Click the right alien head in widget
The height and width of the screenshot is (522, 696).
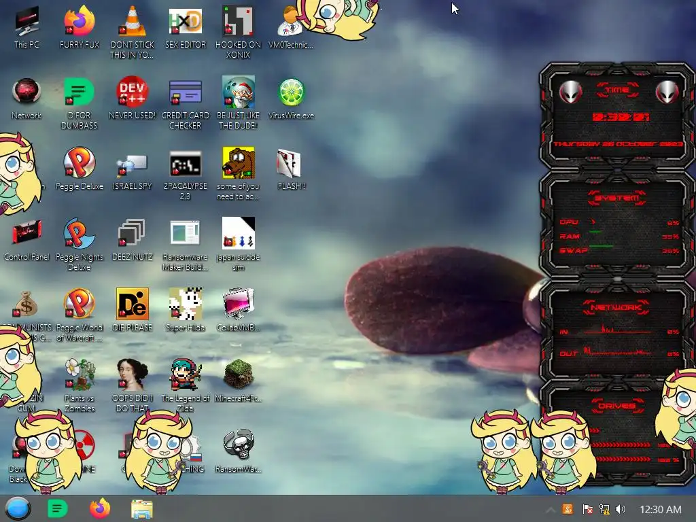[x=667, y=92]
